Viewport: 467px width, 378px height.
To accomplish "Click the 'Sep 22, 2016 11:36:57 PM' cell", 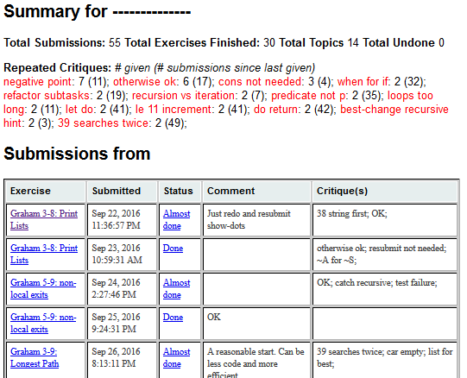I will pyautogui.click(x=122, y=220).
